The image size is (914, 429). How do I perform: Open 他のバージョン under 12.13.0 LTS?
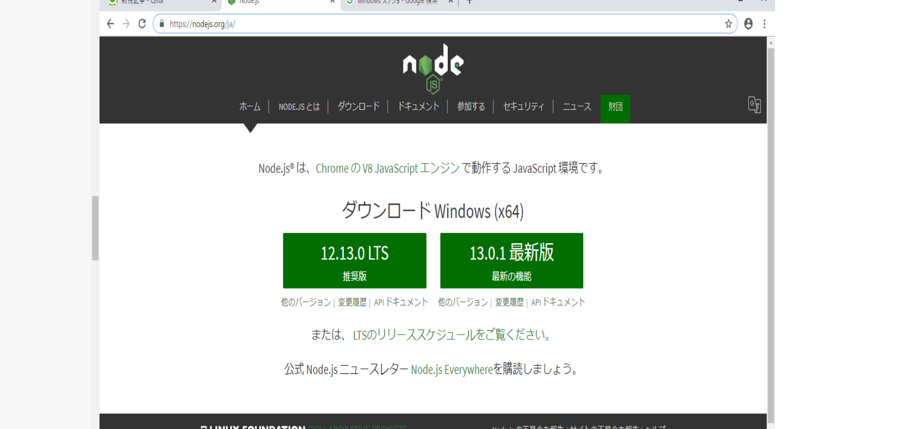click(x=306, y=302)
